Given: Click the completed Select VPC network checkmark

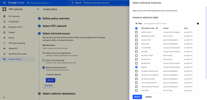Looking at the screenshot, I should point(39,26).
